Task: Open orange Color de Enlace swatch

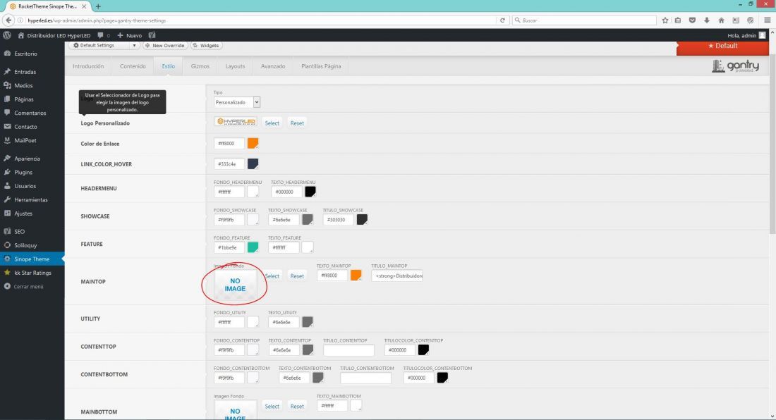Action: click(253, 143)
